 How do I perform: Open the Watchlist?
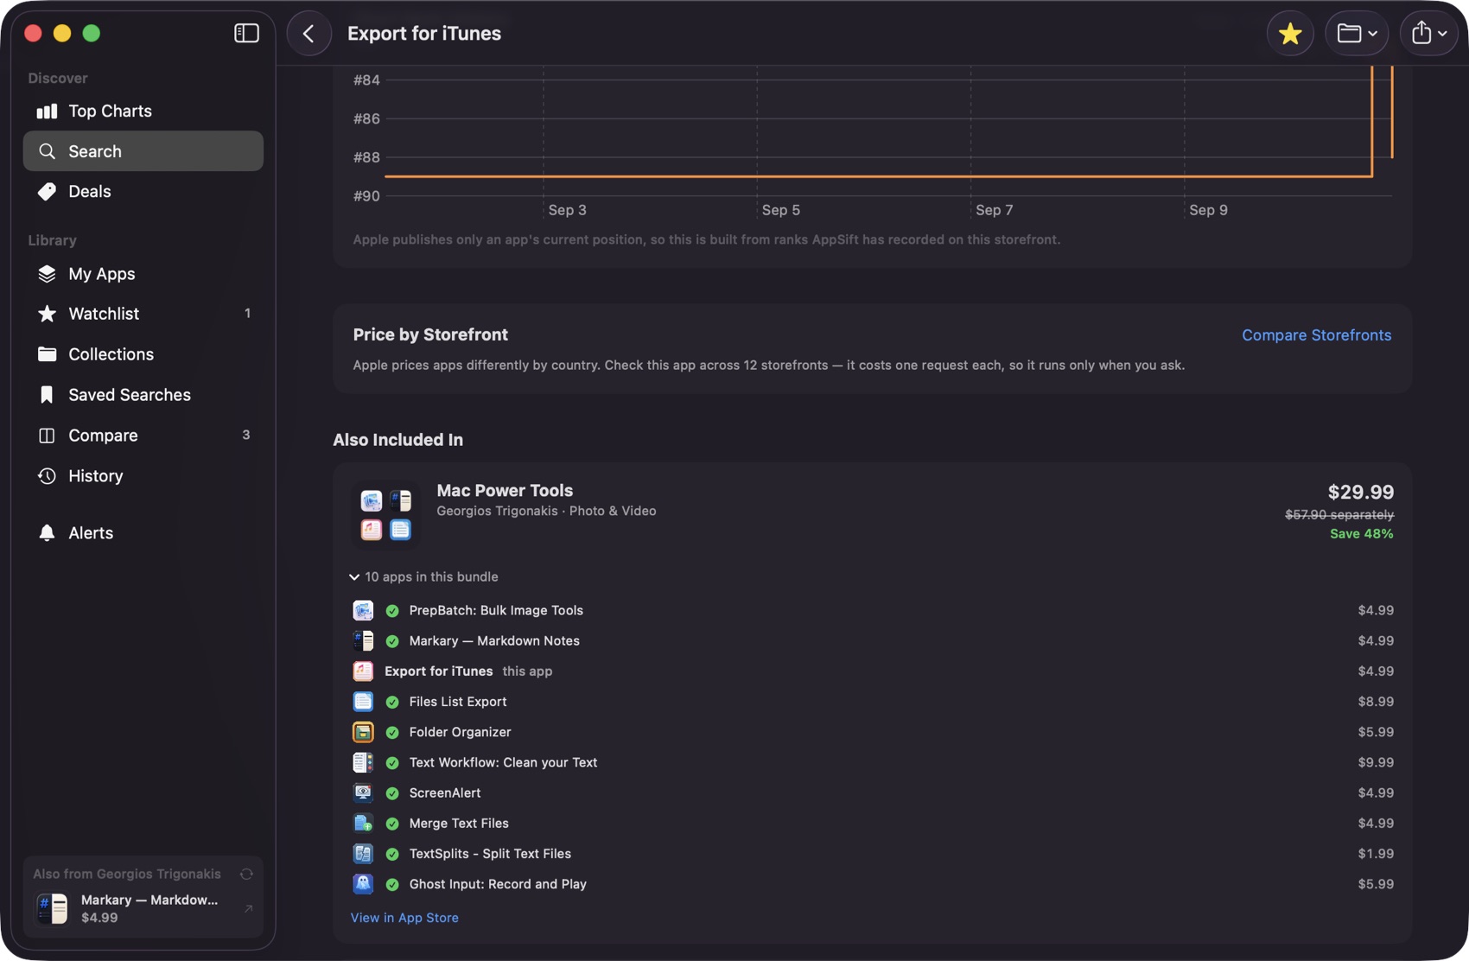point(143,314)
